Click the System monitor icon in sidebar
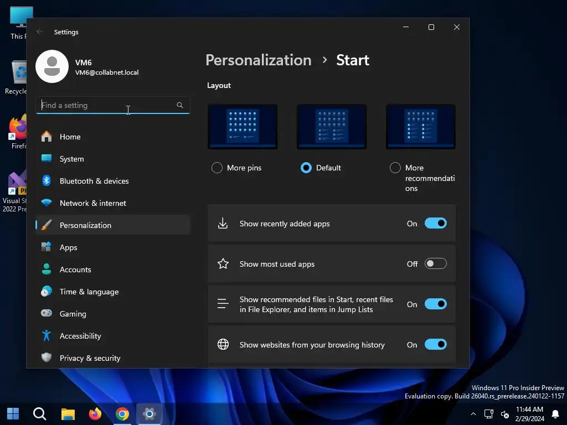 47,158
